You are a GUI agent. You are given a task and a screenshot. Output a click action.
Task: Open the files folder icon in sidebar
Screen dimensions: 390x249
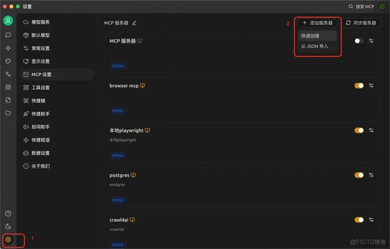(x=8, y=113)
